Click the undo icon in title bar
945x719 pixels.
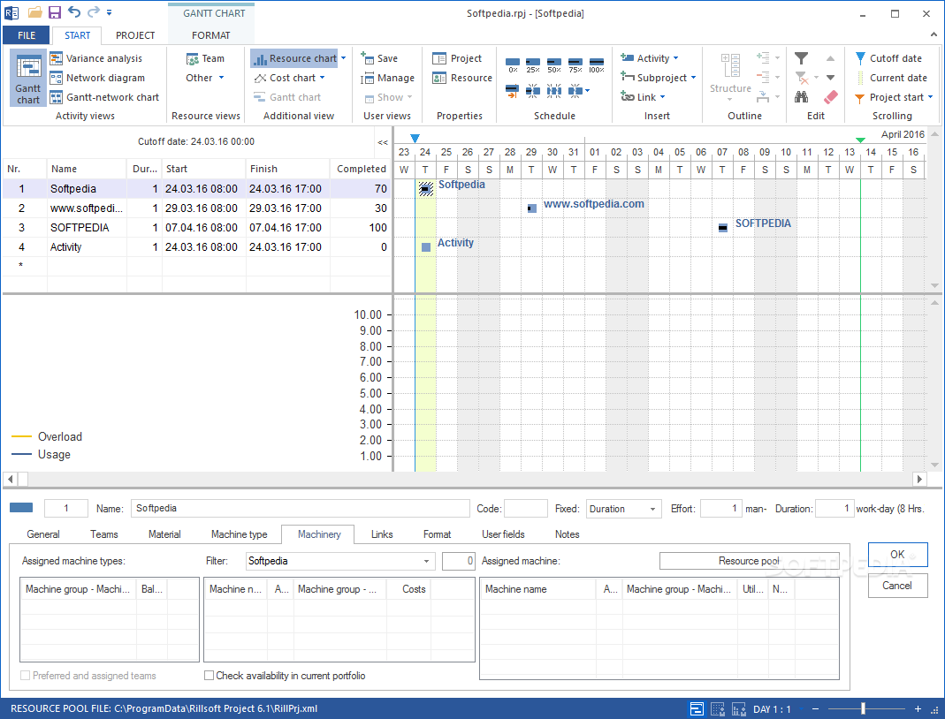click(73, 12)
